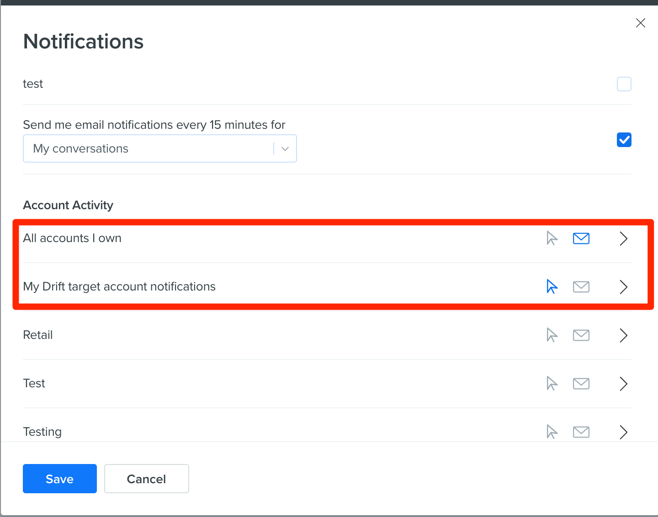Screen dimensions: 658x517
Task: Expand All accounts I own chevron
Action: click(624, 238)
